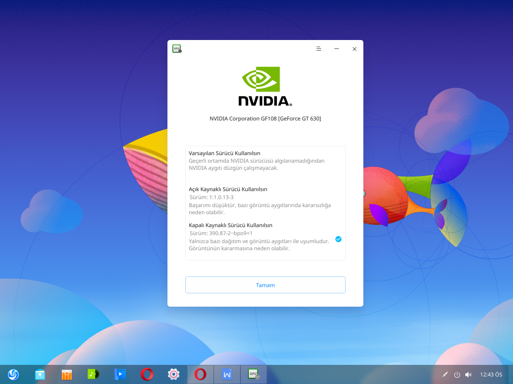Viewport: 513px width, 384px height.
Task: Open the green Deepin Music dock icon
Action: point(94,375)
